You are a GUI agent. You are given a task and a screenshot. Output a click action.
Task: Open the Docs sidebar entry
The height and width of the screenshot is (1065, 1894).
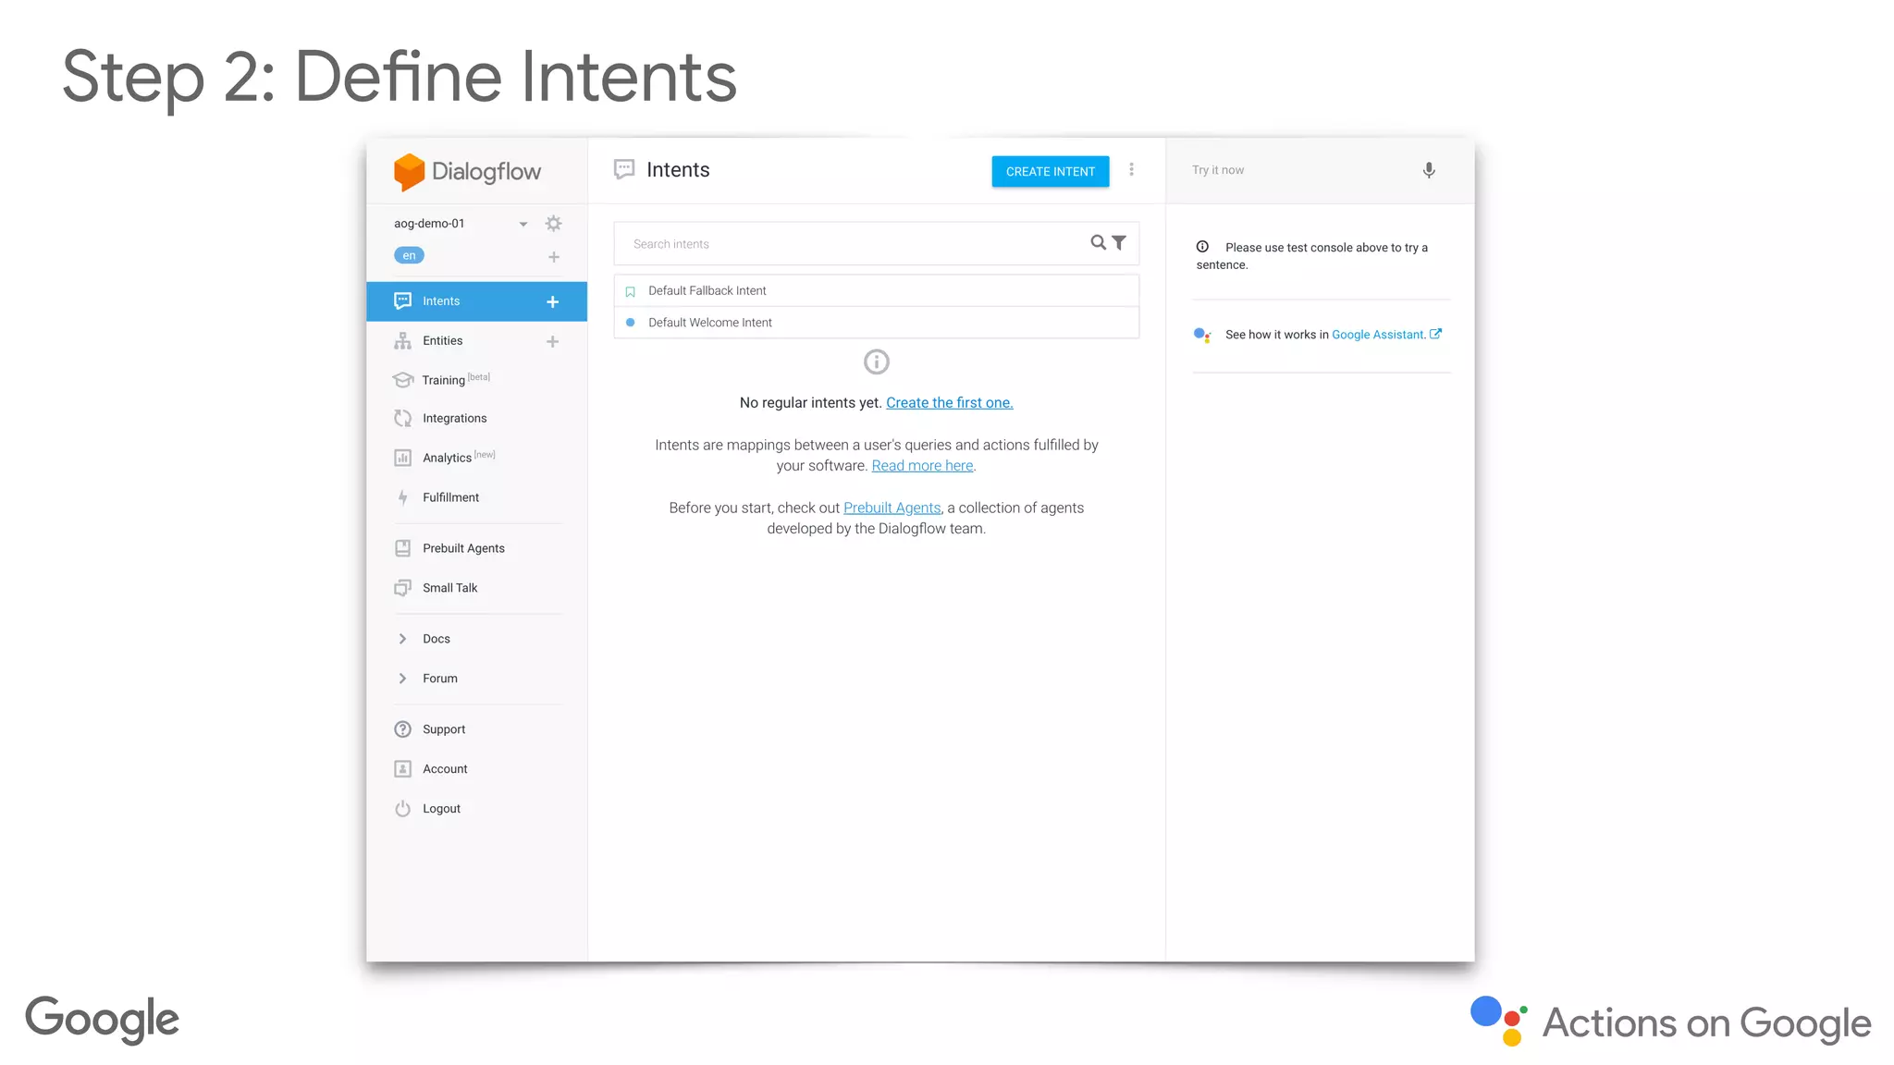[x=436, y=639]
